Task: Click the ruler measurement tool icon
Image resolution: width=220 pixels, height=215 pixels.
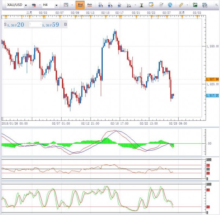Action: point(181,5)
